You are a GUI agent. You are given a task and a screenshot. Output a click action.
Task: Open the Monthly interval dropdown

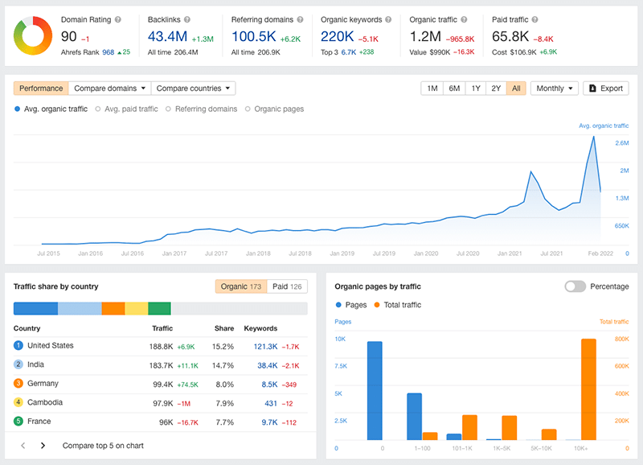pos(554,88)
